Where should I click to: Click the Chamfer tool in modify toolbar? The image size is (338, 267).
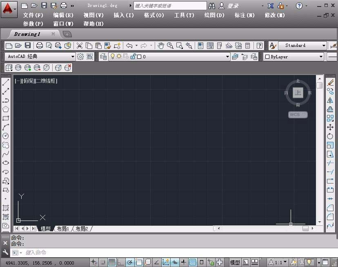330,208
